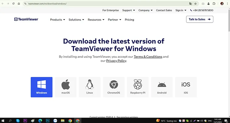This screenshot has width=230, height=123.
Task: Reload the page
Action: [x=13, y=4]
